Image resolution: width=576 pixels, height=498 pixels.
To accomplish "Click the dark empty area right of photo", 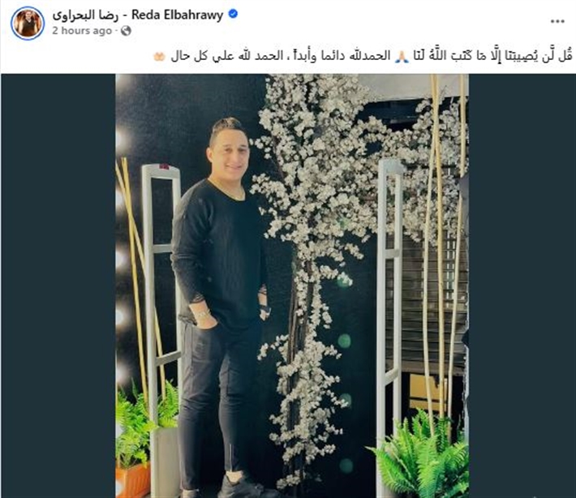I will click(x=522, y=285).
